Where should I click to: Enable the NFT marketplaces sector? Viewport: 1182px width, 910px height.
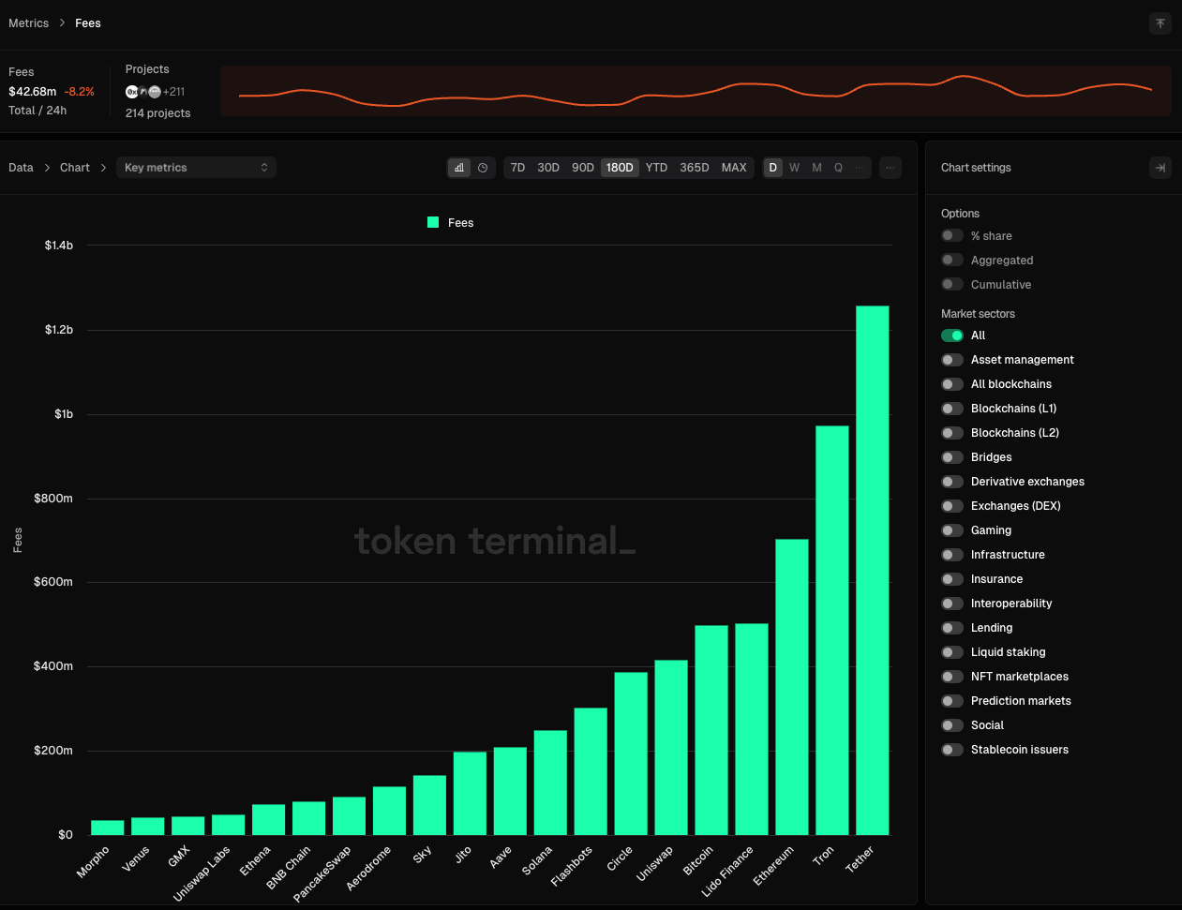click(952, 677)
